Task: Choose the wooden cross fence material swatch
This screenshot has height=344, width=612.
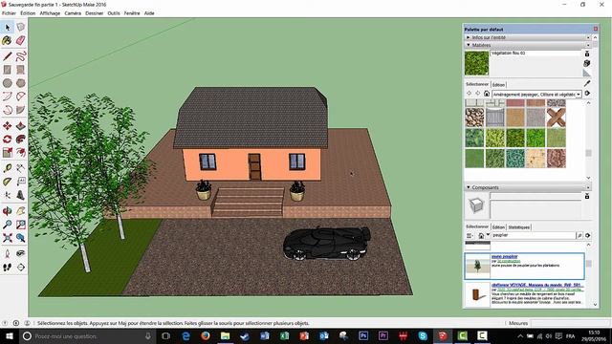Action: click(556, 118)
